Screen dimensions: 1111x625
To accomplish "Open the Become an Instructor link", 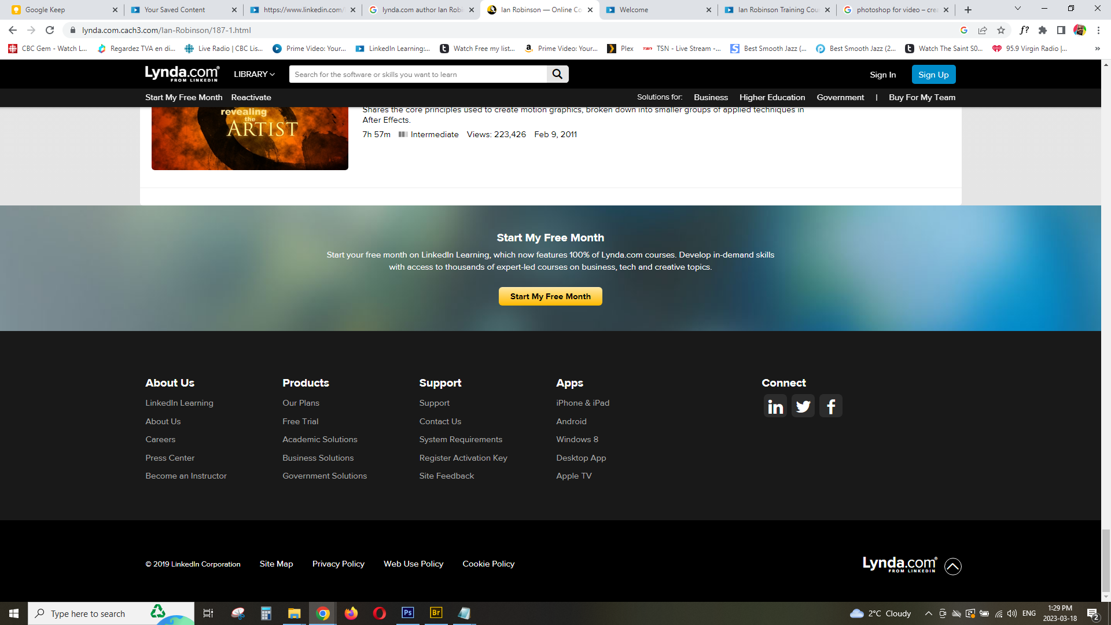I will pos(186,476).
